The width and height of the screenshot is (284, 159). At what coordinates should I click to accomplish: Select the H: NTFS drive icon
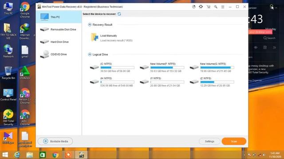coord(95,82)
